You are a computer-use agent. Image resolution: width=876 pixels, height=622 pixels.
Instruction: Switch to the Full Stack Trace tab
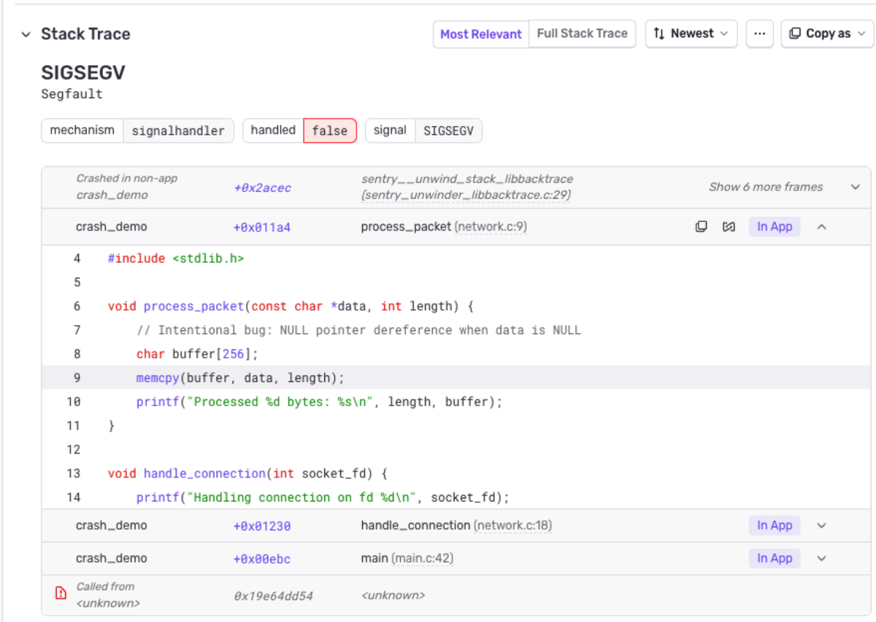pyautogui.click(x=582, y=34)
